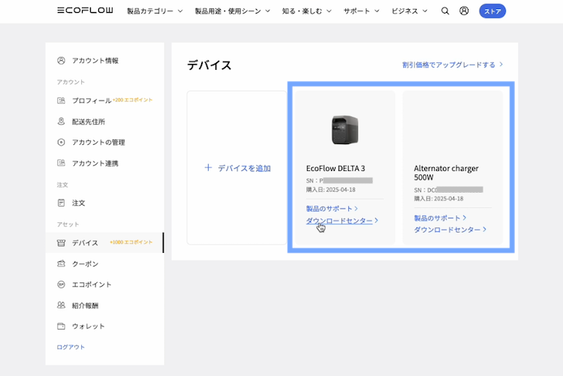Screen dimensions: 563x376
Task: Open ダウンロードセンター for EcoFlow DELTA 3
Action: point(342,221)
